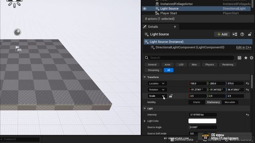Edit Scale Y value 2.5

pyautogui.click(x=216, y=96)
